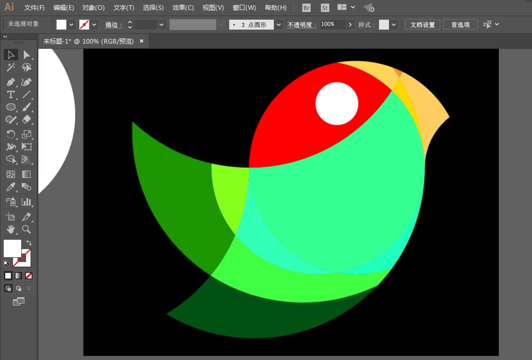Select the Zoom magnifier tool

(27, 230)
